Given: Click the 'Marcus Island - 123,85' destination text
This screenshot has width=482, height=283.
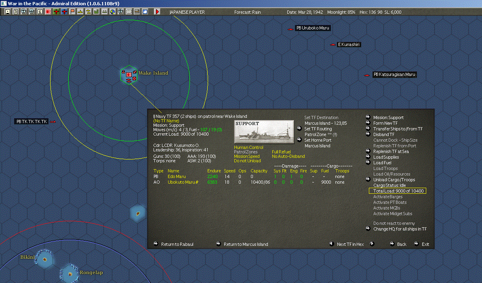Looking at the screenshot, I should [x=326, y=123].
